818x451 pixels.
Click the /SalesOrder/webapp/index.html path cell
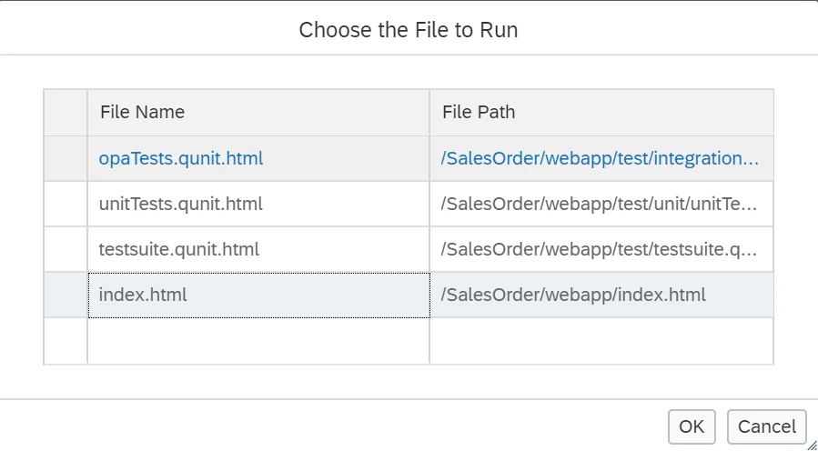pyautogui.click(x=601, y=295)
